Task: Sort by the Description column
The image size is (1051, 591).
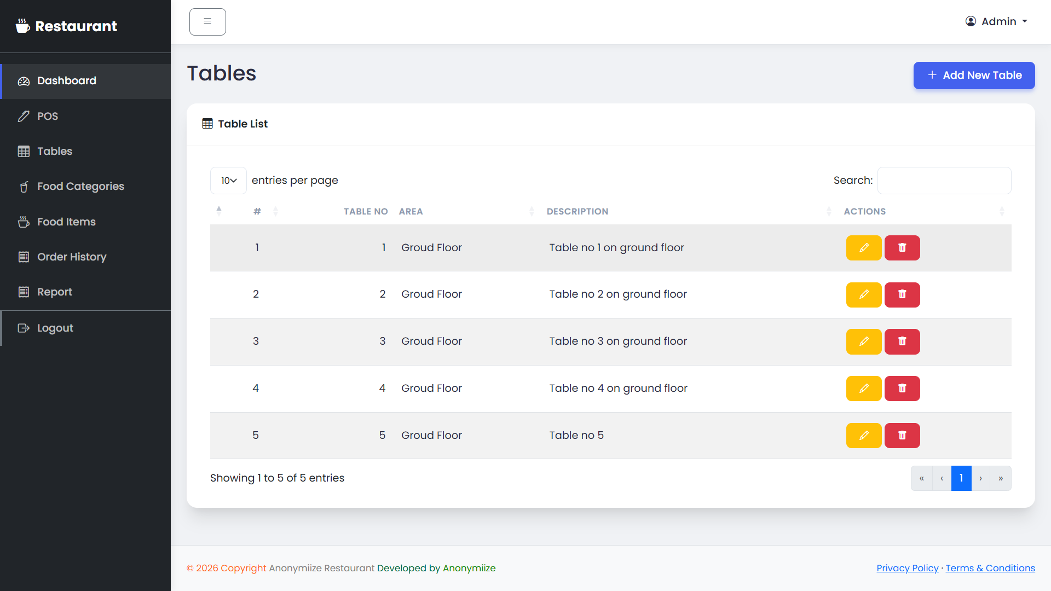Action: 689,211
